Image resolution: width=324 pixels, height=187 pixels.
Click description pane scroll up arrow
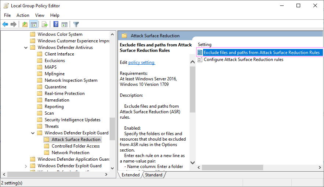click(x=192, y=62)
